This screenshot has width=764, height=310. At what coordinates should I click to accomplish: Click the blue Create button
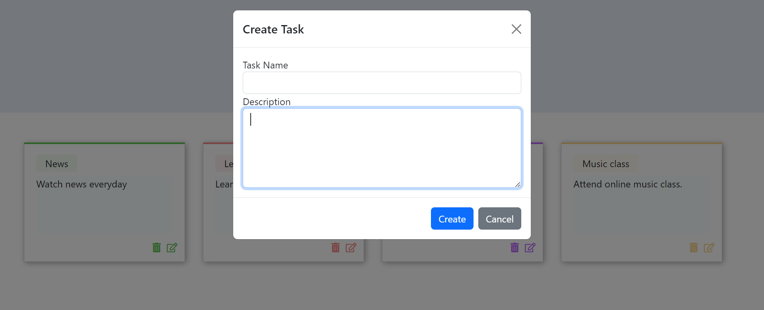(452, 218)
